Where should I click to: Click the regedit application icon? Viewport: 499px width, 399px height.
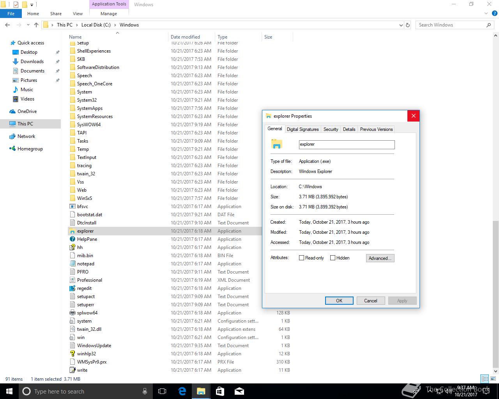(72, 288)
